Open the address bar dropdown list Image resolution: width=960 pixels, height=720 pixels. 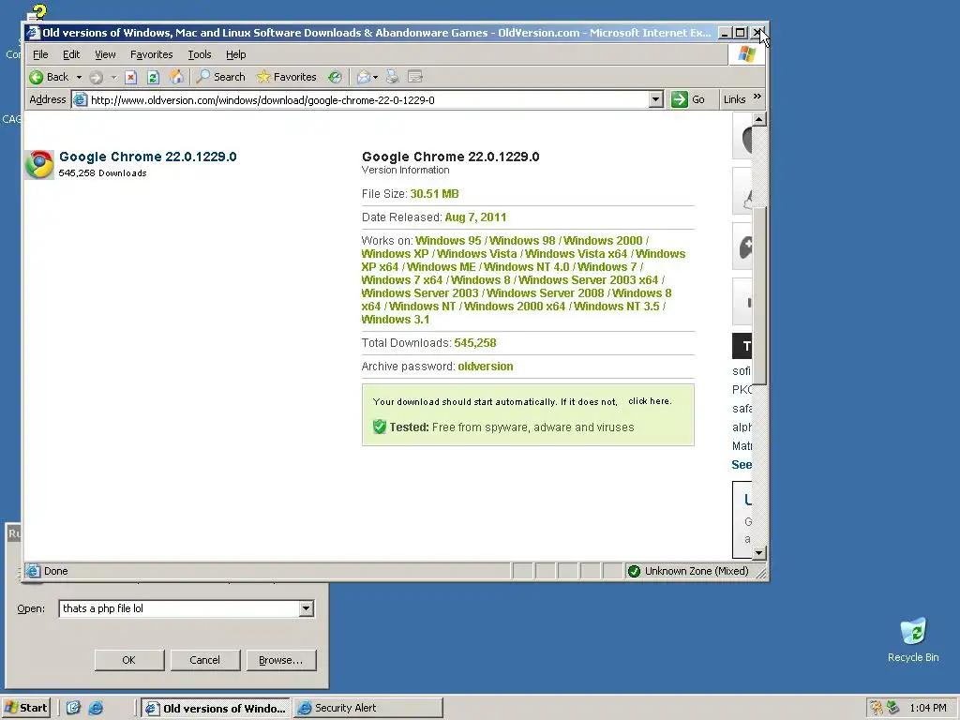click(x=655, y=99)
